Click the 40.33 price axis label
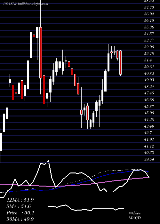 (x=149, y=153)
